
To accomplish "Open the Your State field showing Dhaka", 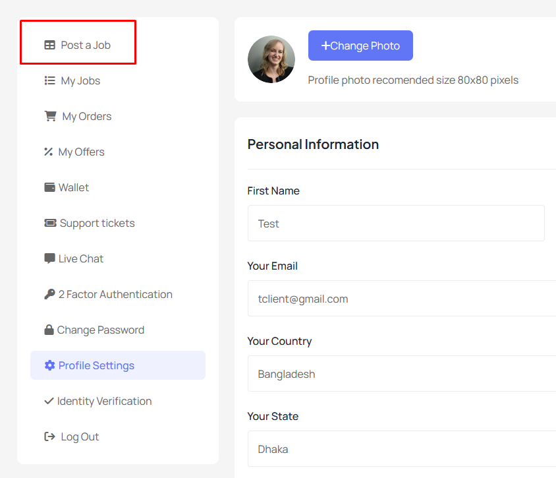I will (x=402, y=448).
